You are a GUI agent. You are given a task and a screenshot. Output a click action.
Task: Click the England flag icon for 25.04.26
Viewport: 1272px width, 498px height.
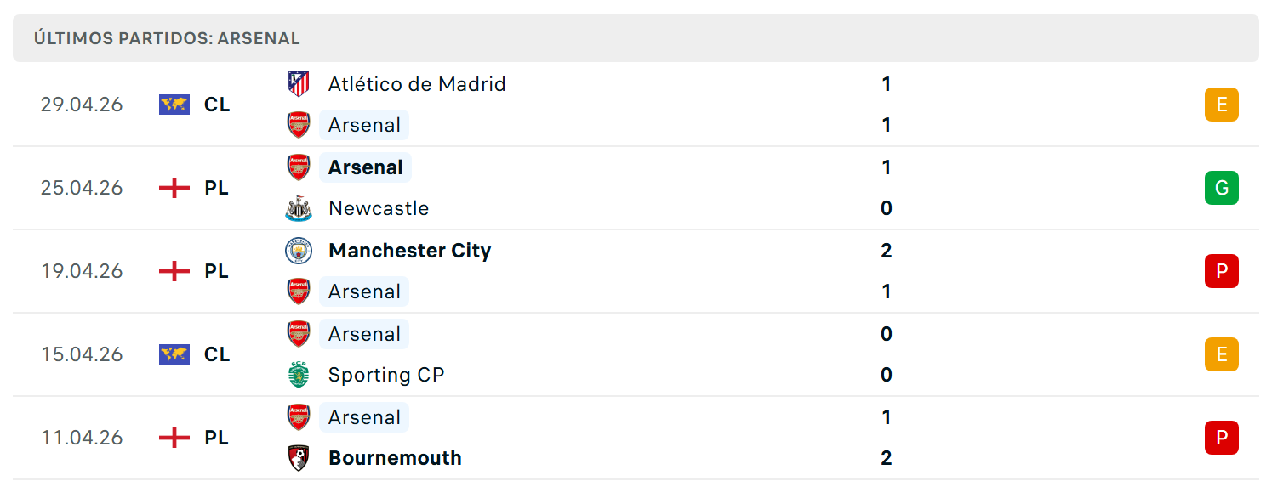tap(174, 188)
